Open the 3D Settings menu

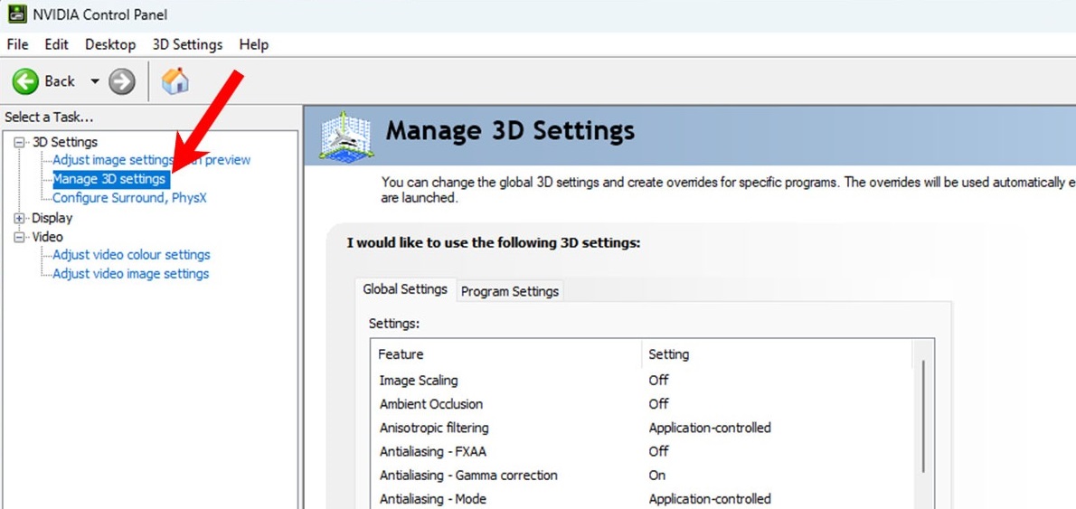187,44
